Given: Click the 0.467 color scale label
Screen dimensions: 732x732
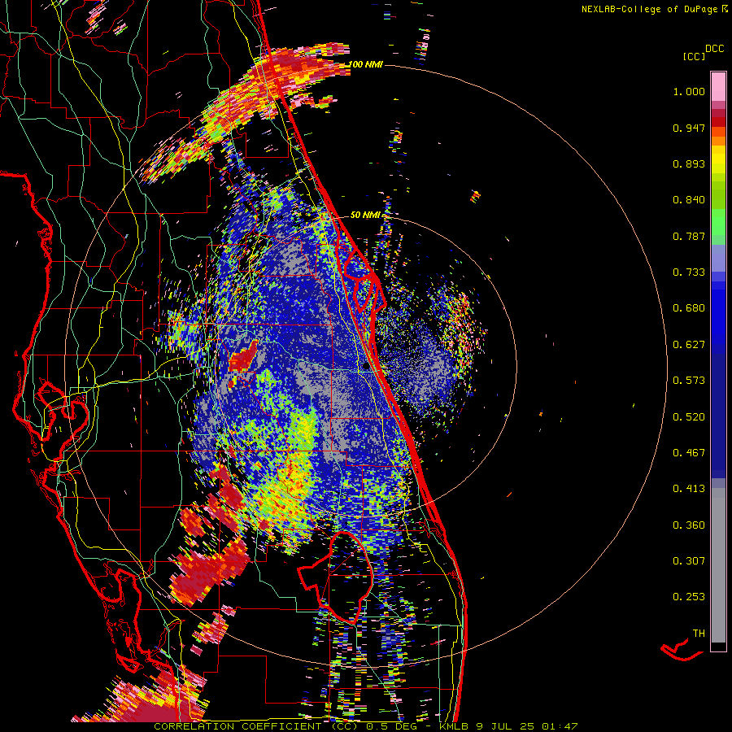Looking at the screenshot, I should (x=689, y=453).
